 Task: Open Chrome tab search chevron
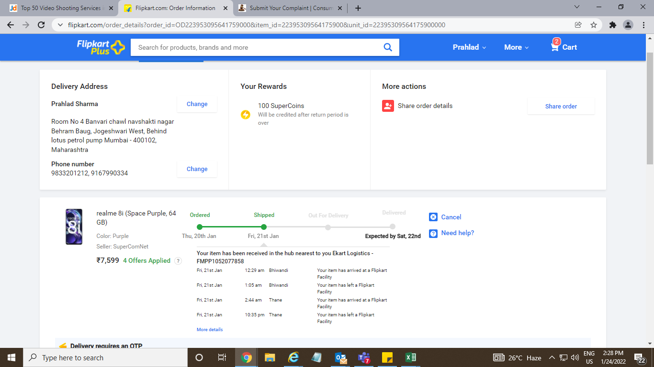coord(577,8)
